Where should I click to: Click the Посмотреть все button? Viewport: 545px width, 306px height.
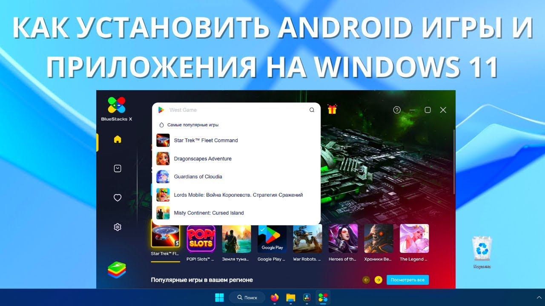pos(407,280)
